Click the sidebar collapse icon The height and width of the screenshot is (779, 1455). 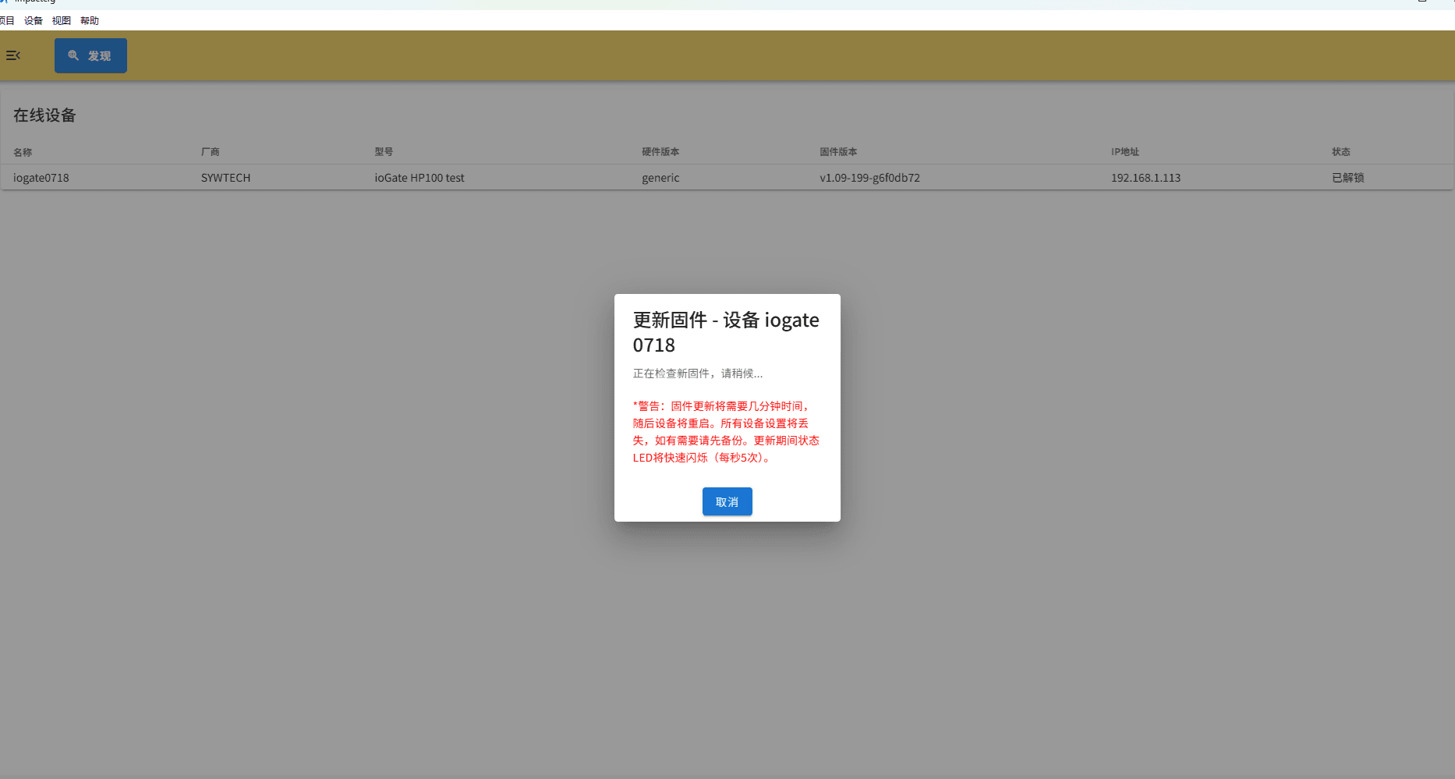12,55
